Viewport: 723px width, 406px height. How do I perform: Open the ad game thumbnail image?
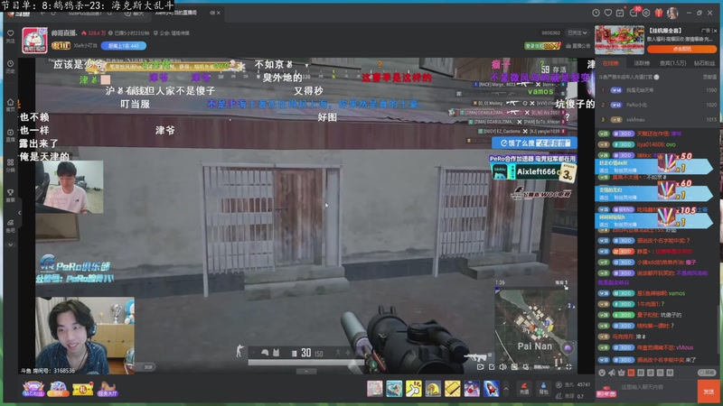click(619, 40)
